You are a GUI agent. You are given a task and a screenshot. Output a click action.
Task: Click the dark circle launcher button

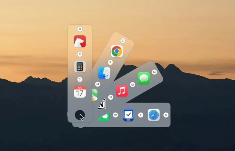click(80, 115)
